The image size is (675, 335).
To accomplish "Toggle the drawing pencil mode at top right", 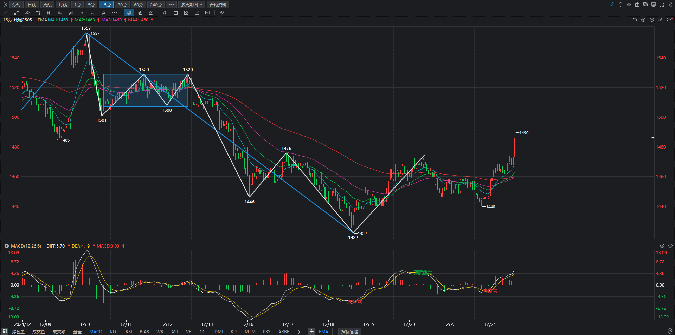I will point(612,5).
